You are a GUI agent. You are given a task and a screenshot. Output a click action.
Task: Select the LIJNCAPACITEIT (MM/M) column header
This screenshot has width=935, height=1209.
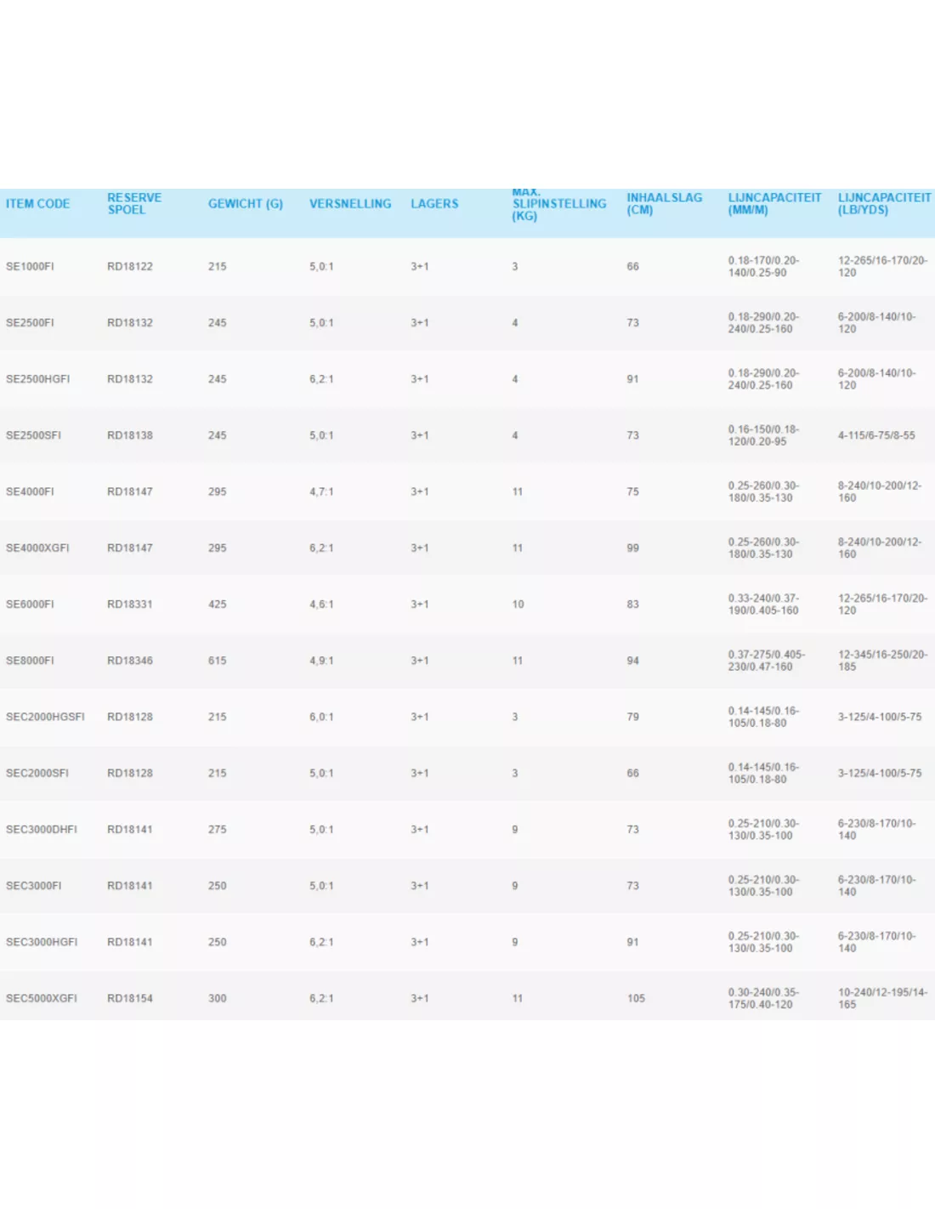774,204
